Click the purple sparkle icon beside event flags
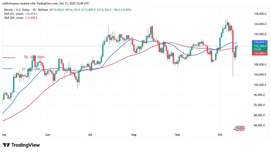 (x=235, y=129)
